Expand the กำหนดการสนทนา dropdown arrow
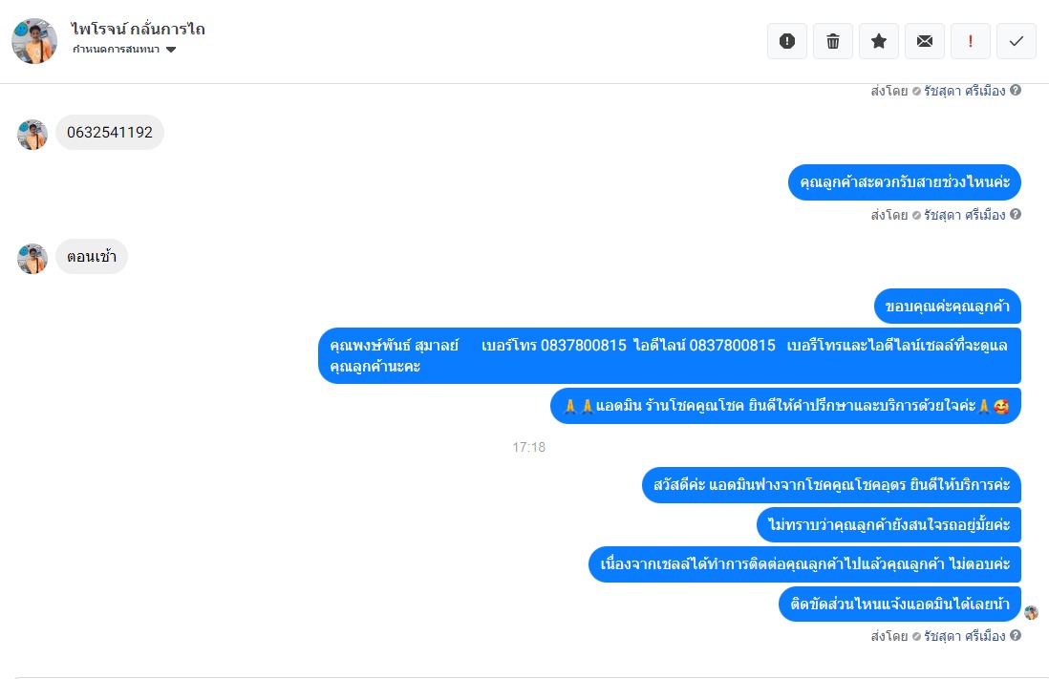Image resolution: width=1049 pixels, height=679 pixels. click(x=171, y=50)
